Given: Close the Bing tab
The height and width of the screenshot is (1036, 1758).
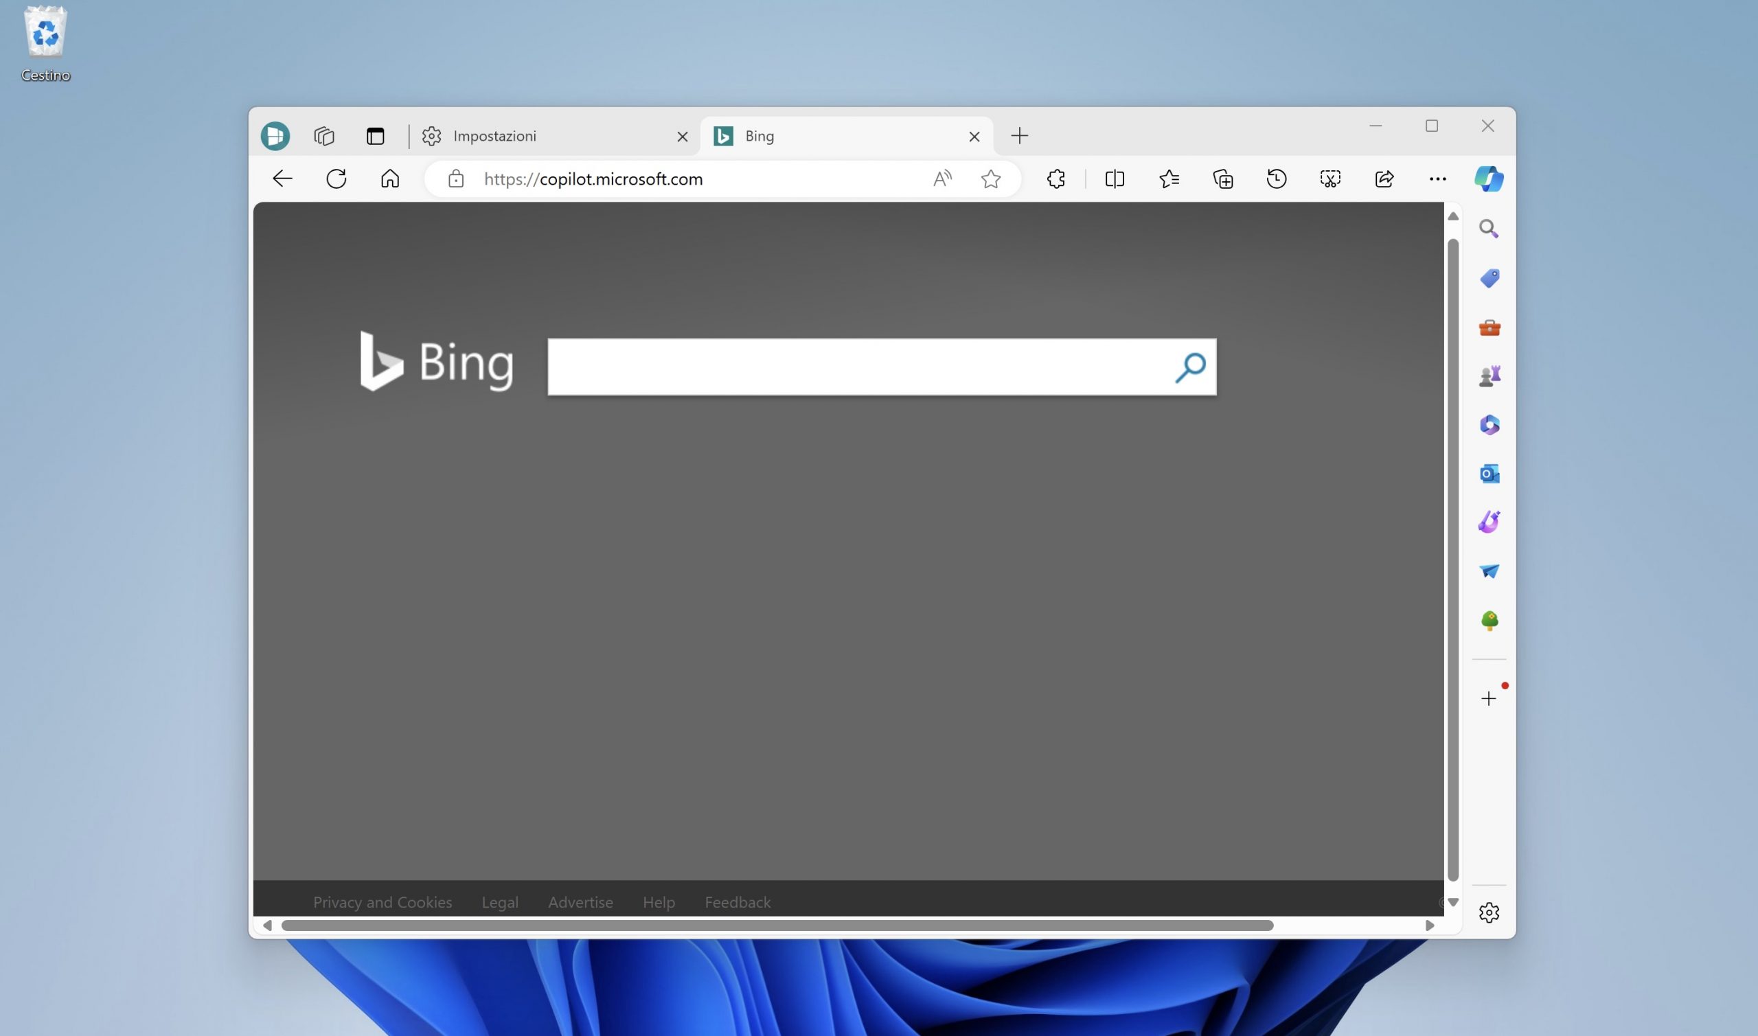Looking at the screenshot, I should coord(974,137).
